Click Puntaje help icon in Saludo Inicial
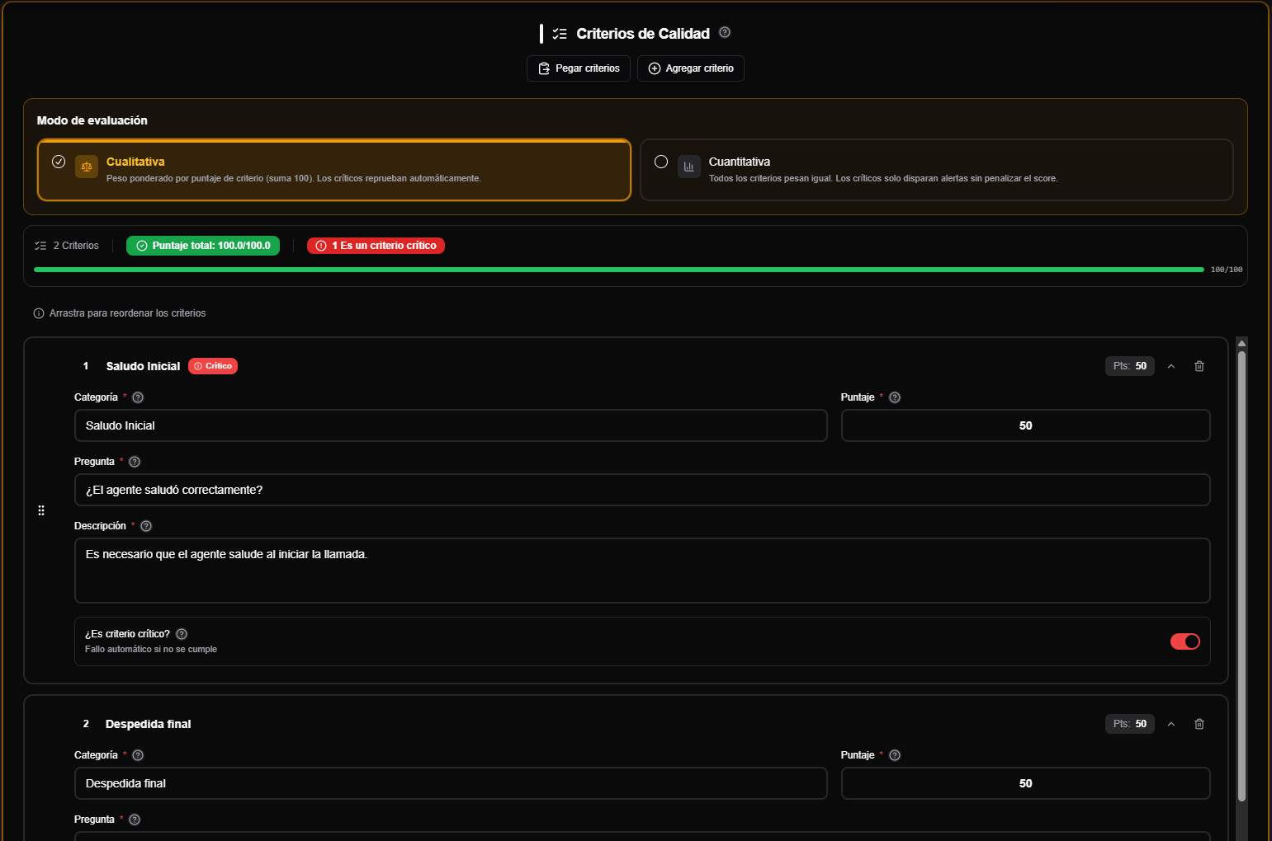 (x=895, y=397)
